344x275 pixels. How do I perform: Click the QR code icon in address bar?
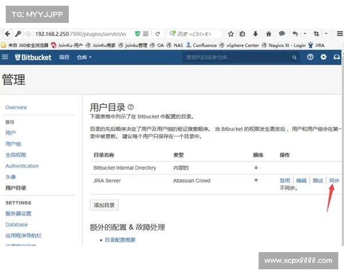(146, 34)
